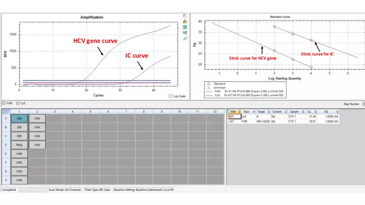The image size is (365, 205).
Task: Select the Neg control well D1
Action: pyautogui.click(x=19, y=145)
